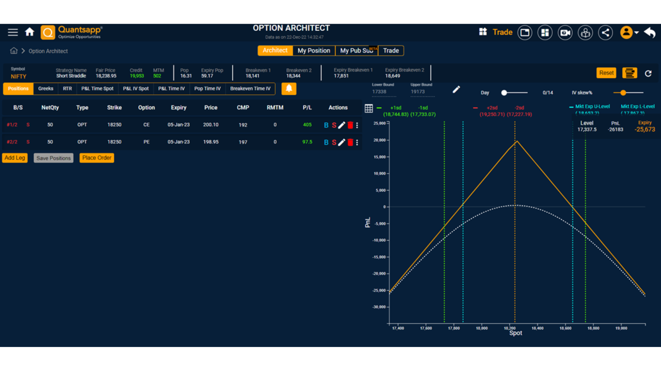Delete the 18250 CE leg
The width and height of the screenshot is (661, 371).
point(350,125)
